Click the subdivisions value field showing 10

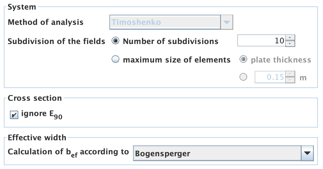pyautogui.click(x=261, y=41)
